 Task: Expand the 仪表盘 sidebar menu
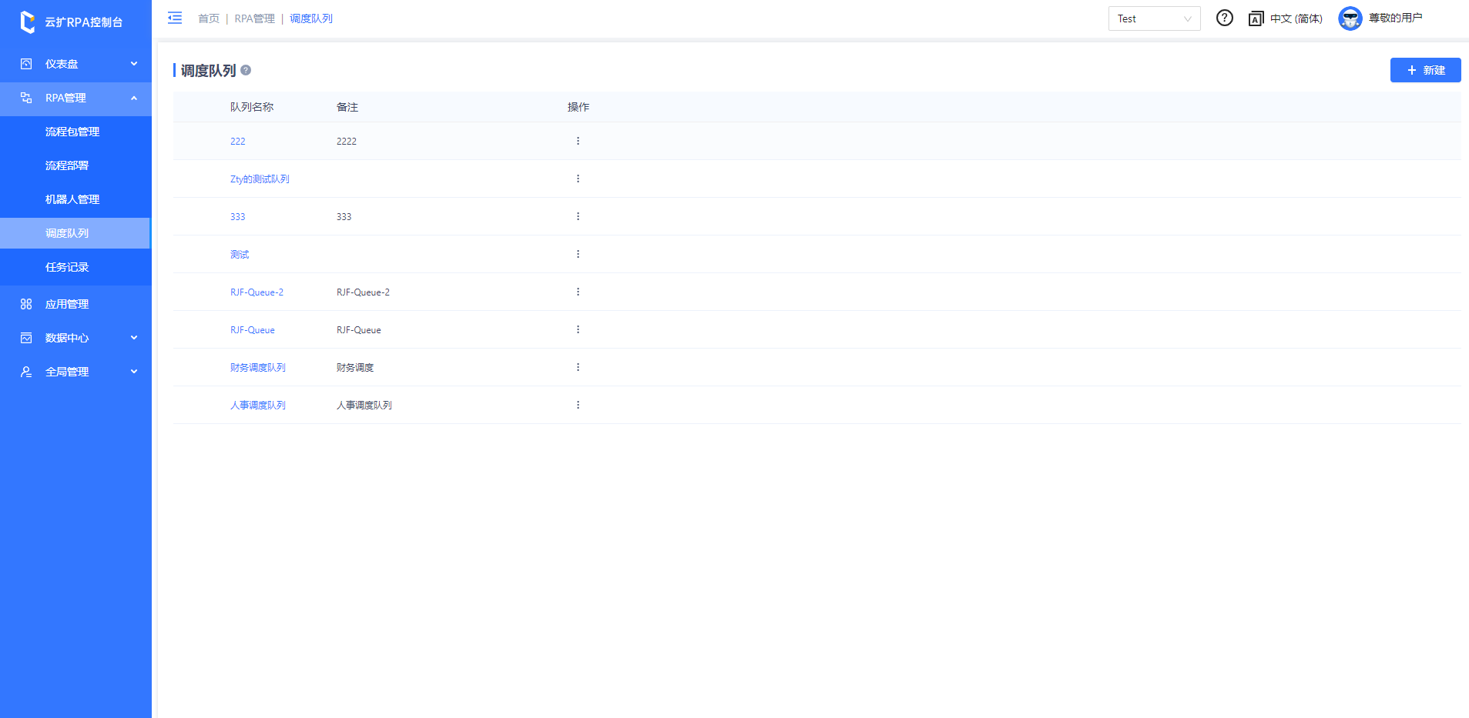(75, 64)
